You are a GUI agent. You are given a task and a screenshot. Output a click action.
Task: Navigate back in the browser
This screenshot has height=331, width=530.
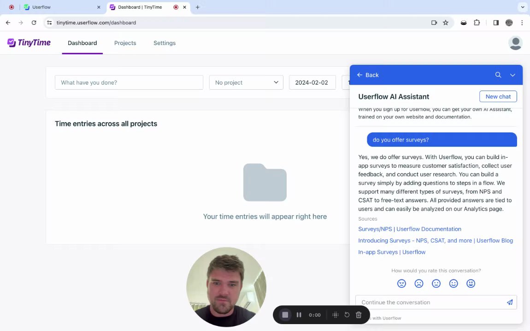[8, 23]
